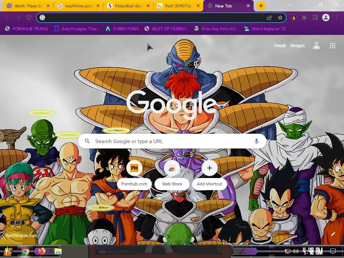Click the 4:40 AM clock
This screenshot has width=344, height=258.
313,251
